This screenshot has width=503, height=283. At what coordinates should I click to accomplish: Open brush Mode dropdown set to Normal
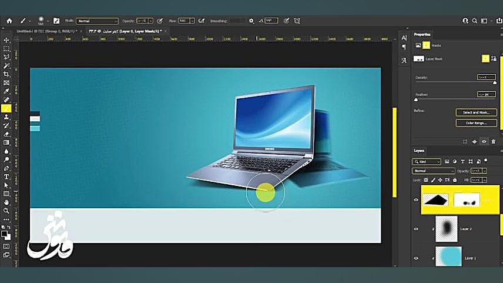click(97, 21)
